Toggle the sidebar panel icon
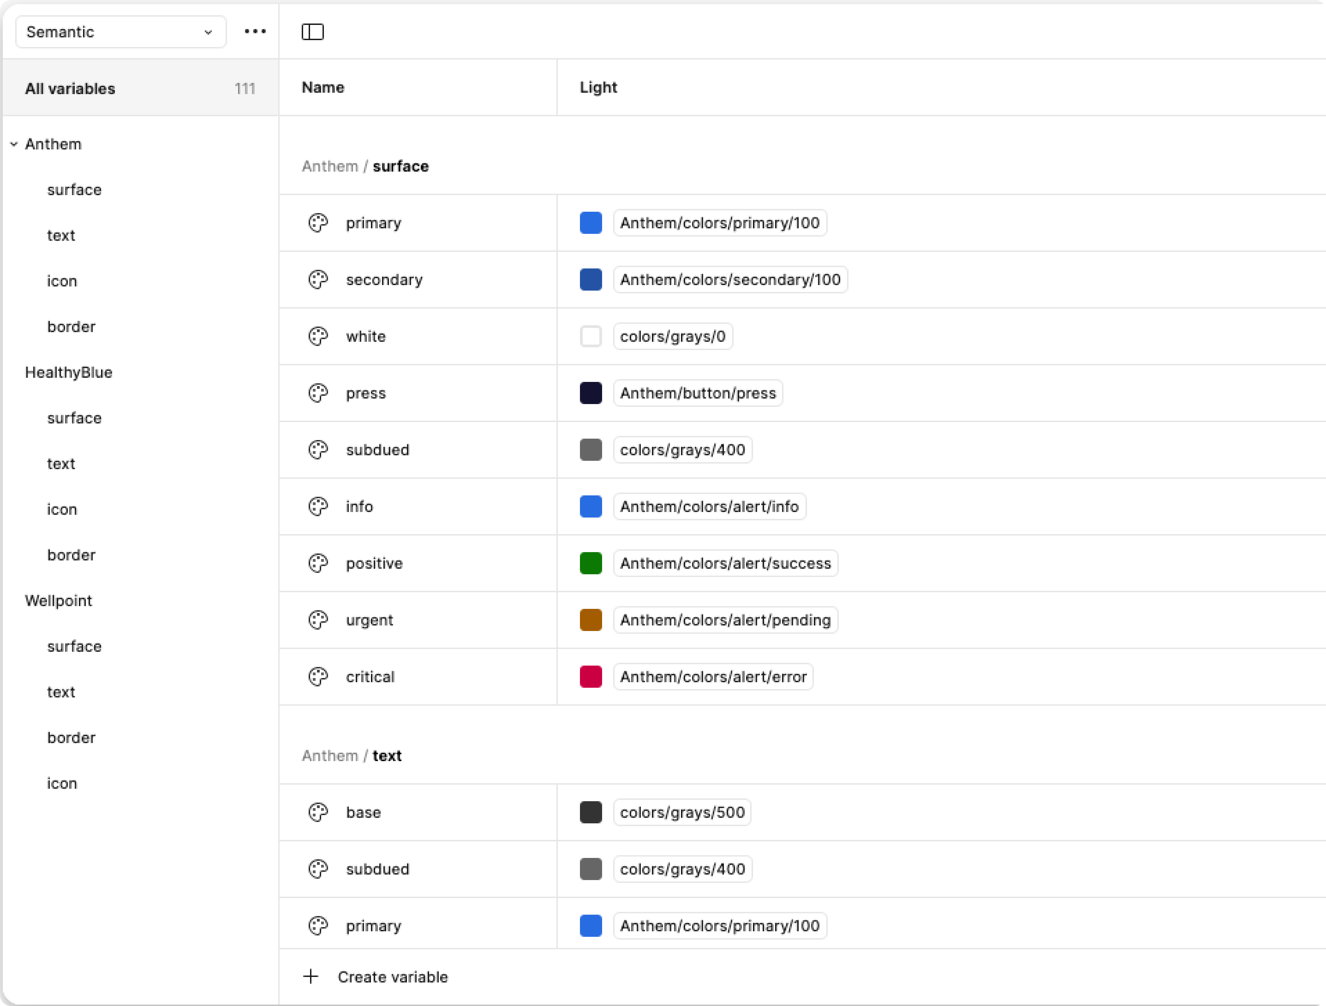1326x1006 pixels. (x=312, y=32)
